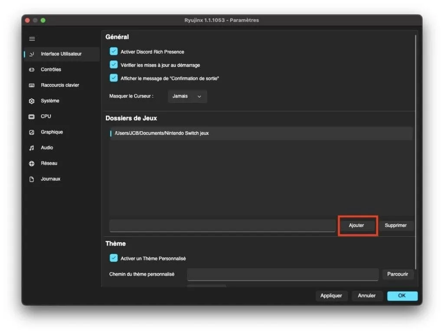Select the Réseau globe icon
The image size is (444, 334).
pos(32,163)
